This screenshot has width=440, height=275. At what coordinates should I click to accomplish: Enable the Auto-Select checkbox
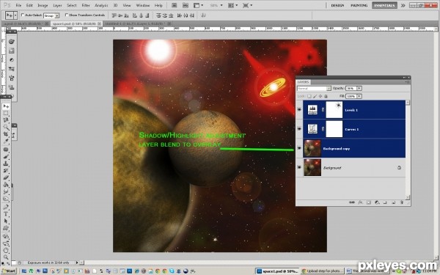point(23,15)
